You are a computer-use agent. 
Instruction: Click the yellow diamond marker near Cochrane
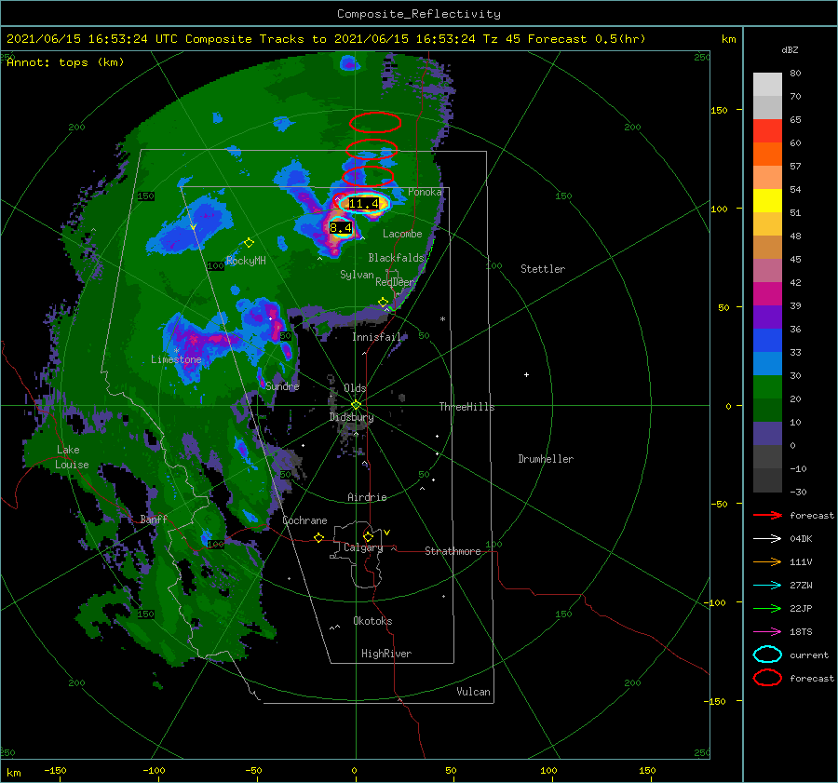point(319,537)
